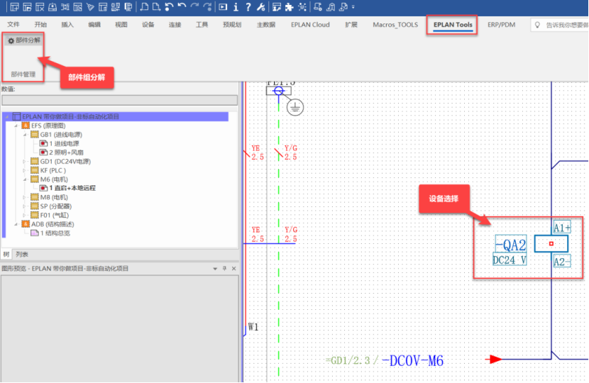Expand the KF (PLC) node
Screen dimensions: 589x383
click(25, 170)
